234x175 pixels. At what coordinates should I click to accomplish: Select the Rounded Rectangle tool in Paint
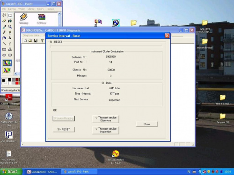(10, 55)
